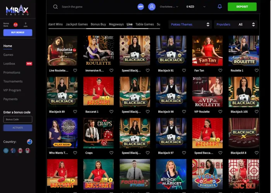Image resolution: width=271 pixels, height=193 pixels.
Task: Favorite VIP Roulette with heart icon
Action: coord(220,112)
